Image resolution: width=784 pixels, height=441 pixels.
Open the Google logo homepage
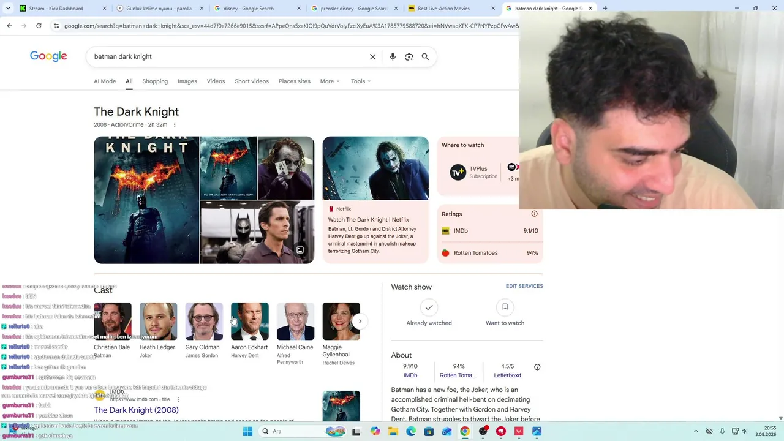pyautogui.click(x=48, y=56)
